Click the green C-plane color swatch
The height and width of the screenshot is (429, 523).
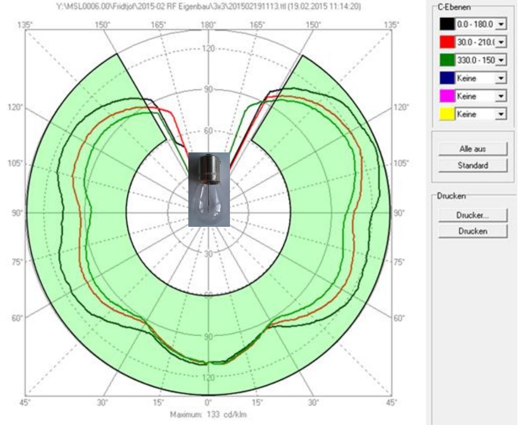pos(447,60)
